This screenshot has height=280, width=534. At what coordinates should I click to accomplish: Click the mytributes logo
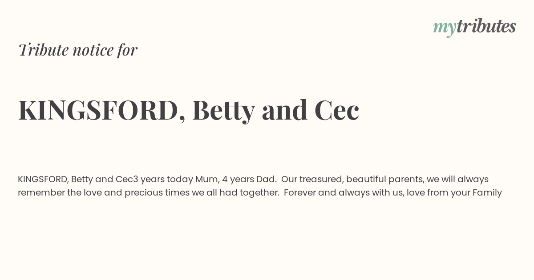[474, 27]
